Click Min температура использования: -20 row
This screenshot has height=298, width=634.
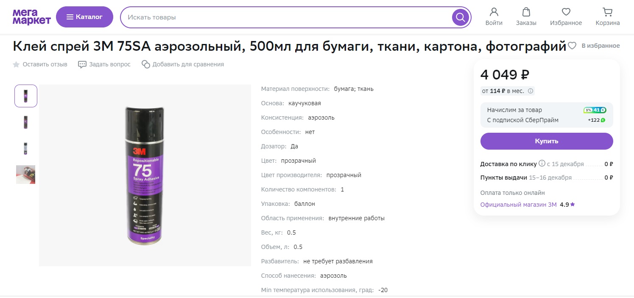point(324,290)
